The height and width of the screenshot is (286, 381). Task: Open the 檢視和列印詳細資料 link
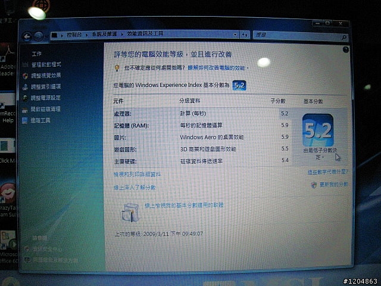point(137,174)
